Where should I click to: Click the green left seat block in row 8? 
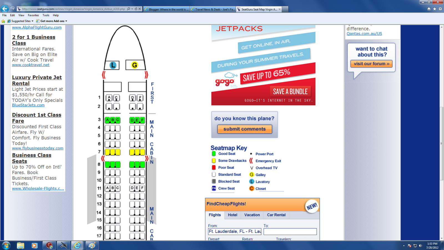click(112, 164)
